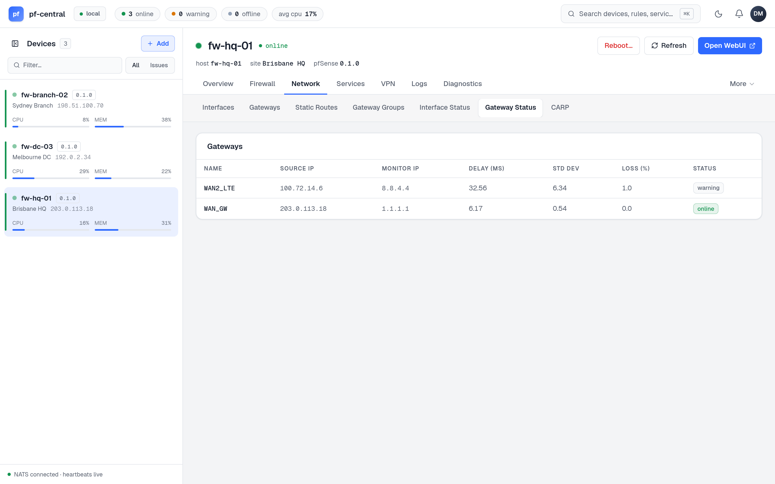
Task: Open the DM user avatar
Action: 758,14
